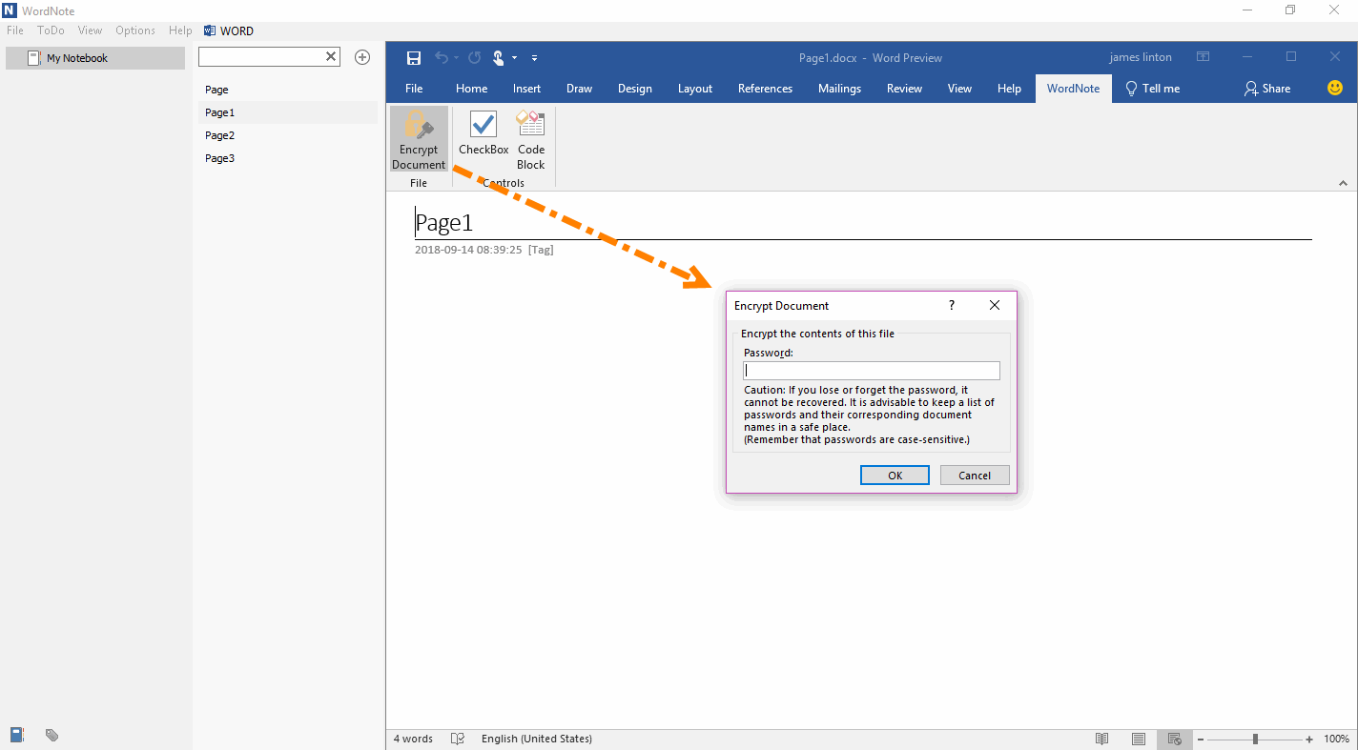
Task: Click james linton account name
Action: pos(1141,58)
